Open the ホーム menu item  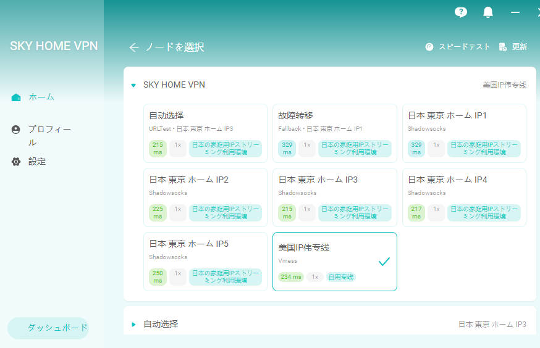pos(41,97)
